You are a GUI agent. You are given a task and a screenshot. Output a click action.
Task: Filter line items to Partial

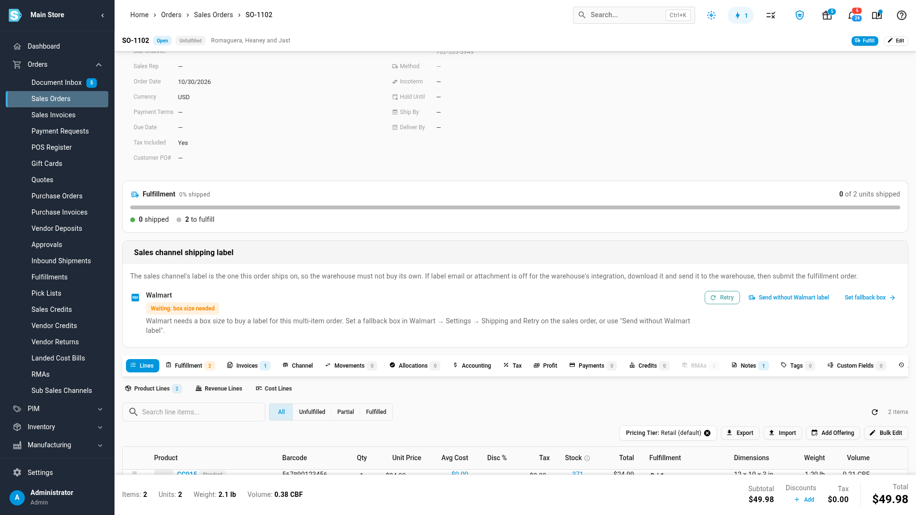(x=345, y=412)
